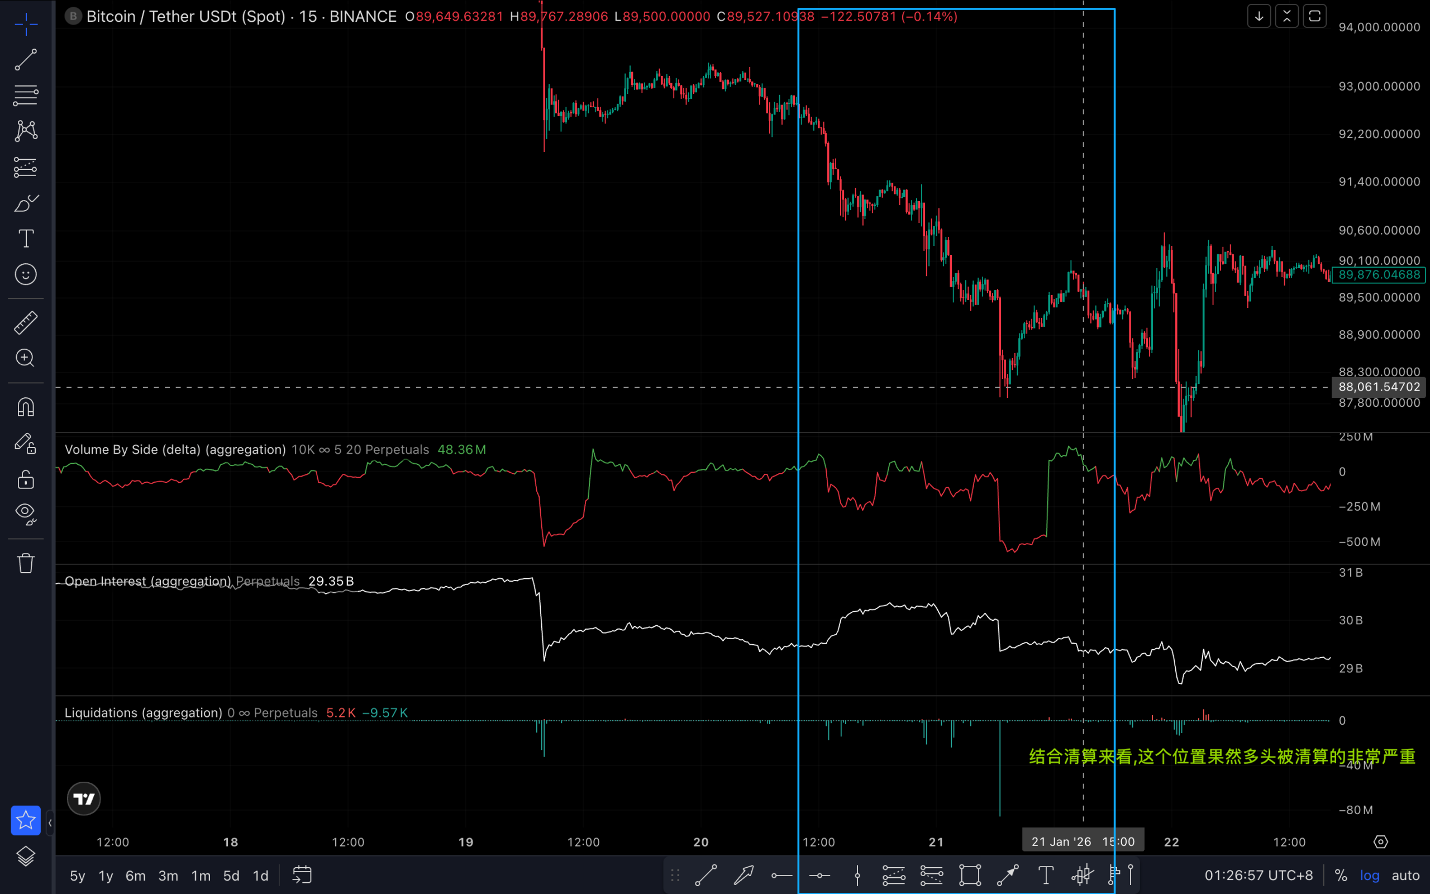Image resolution: width=1430 pixels, height=894 pixels.
Task: Toggle the magnet mode
Action: [x=25, y=407]
